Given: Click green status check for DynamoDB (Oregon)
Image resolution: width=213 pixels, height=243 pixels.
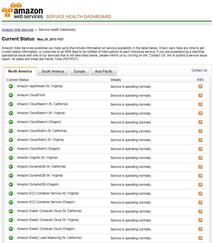Looking at the screenshot, I should (11, 184).
